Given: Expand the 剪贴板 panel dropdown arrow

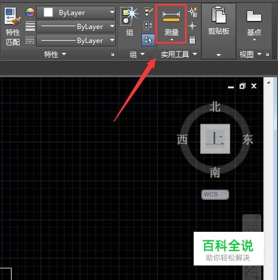Looking at the screenshot, I should point(219,55).
